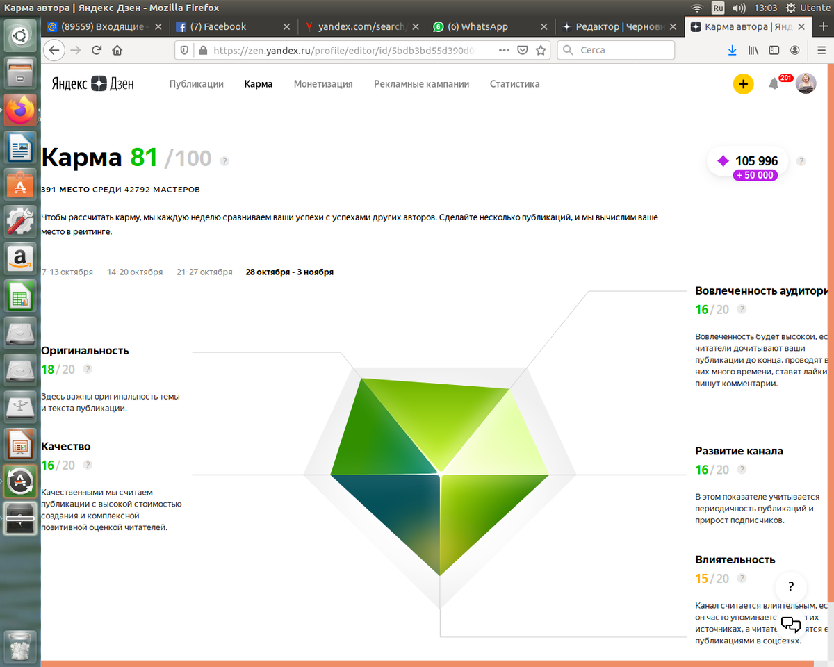Open the Карма navigation tab
Viewport: 834px width, 667px height.
[x=259, y=84]
